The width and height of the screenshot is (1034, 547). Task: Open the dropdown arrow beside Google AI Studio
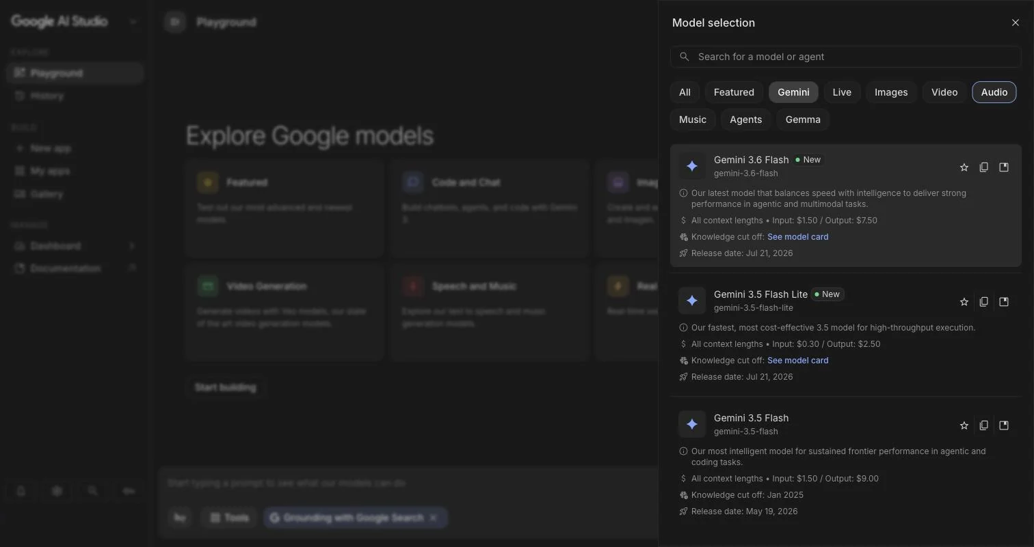pos(133,22)
